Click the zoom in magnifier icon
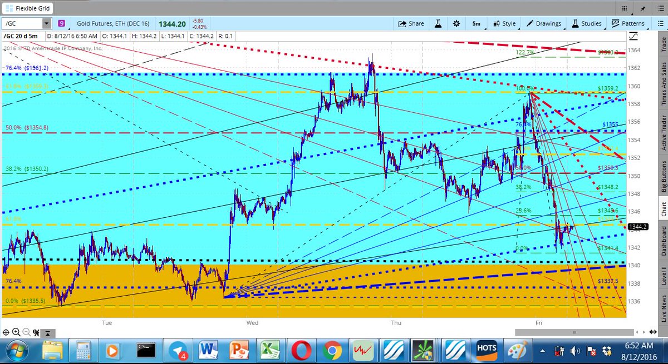 (x=16, y=332)
